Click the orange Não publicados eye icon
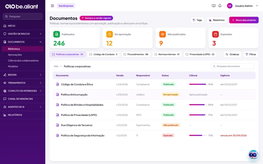The width and height of the screenshot is (263, 164). pyautogui.click(x=162, y=34)
